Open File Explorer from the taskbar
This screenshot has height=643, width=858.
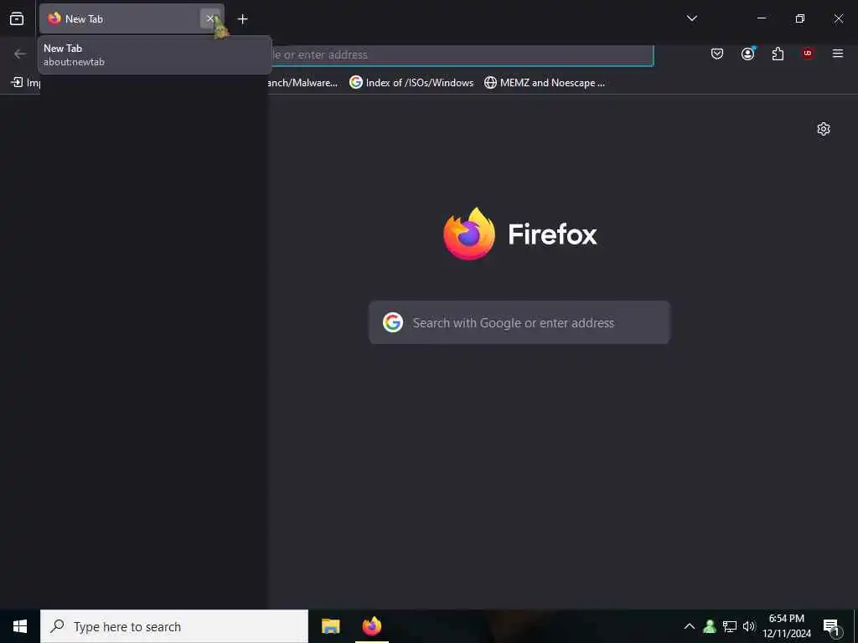coord(330,626)
